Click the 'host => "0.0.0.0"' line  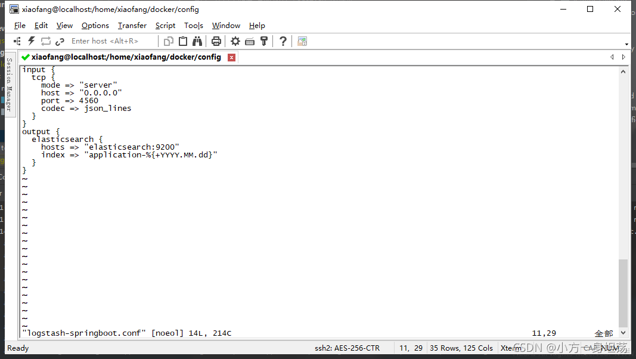pos(81,93)
